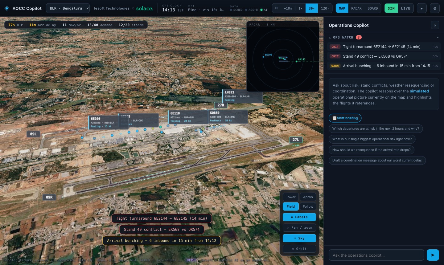Click the SCHED data source indicator
444x265 pixels.
[x=236, y=10]
